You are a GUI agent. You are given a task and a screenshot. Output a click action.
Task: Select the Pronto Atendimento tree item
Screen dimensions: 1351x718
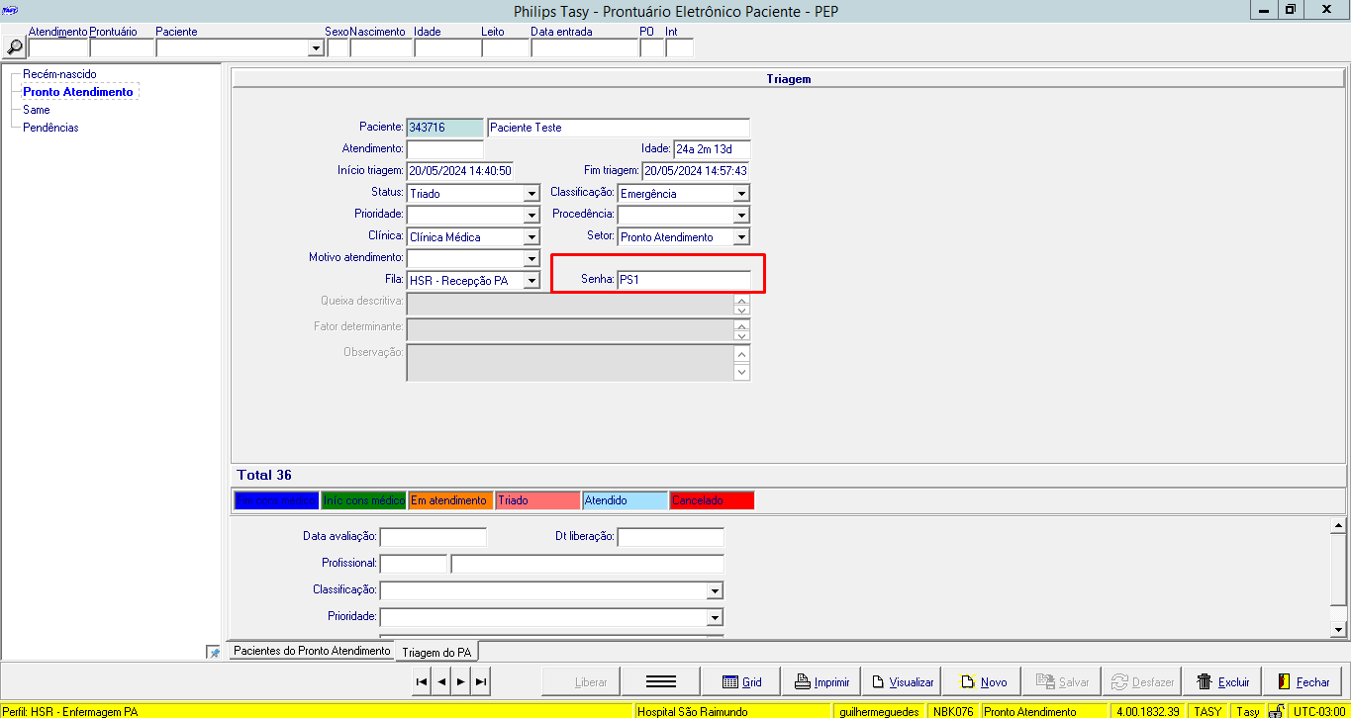tap(78, 92)
